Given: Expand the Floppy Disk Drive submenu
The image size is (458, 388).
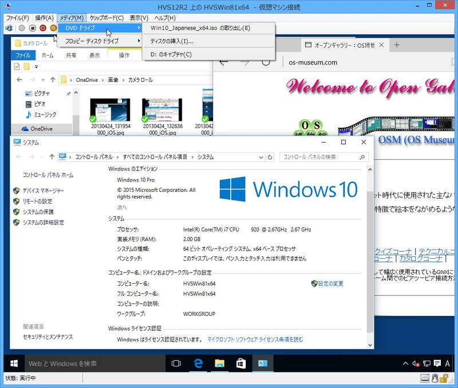Looking at the screenshot, I should pyautogui.click(x=101, y=41).
